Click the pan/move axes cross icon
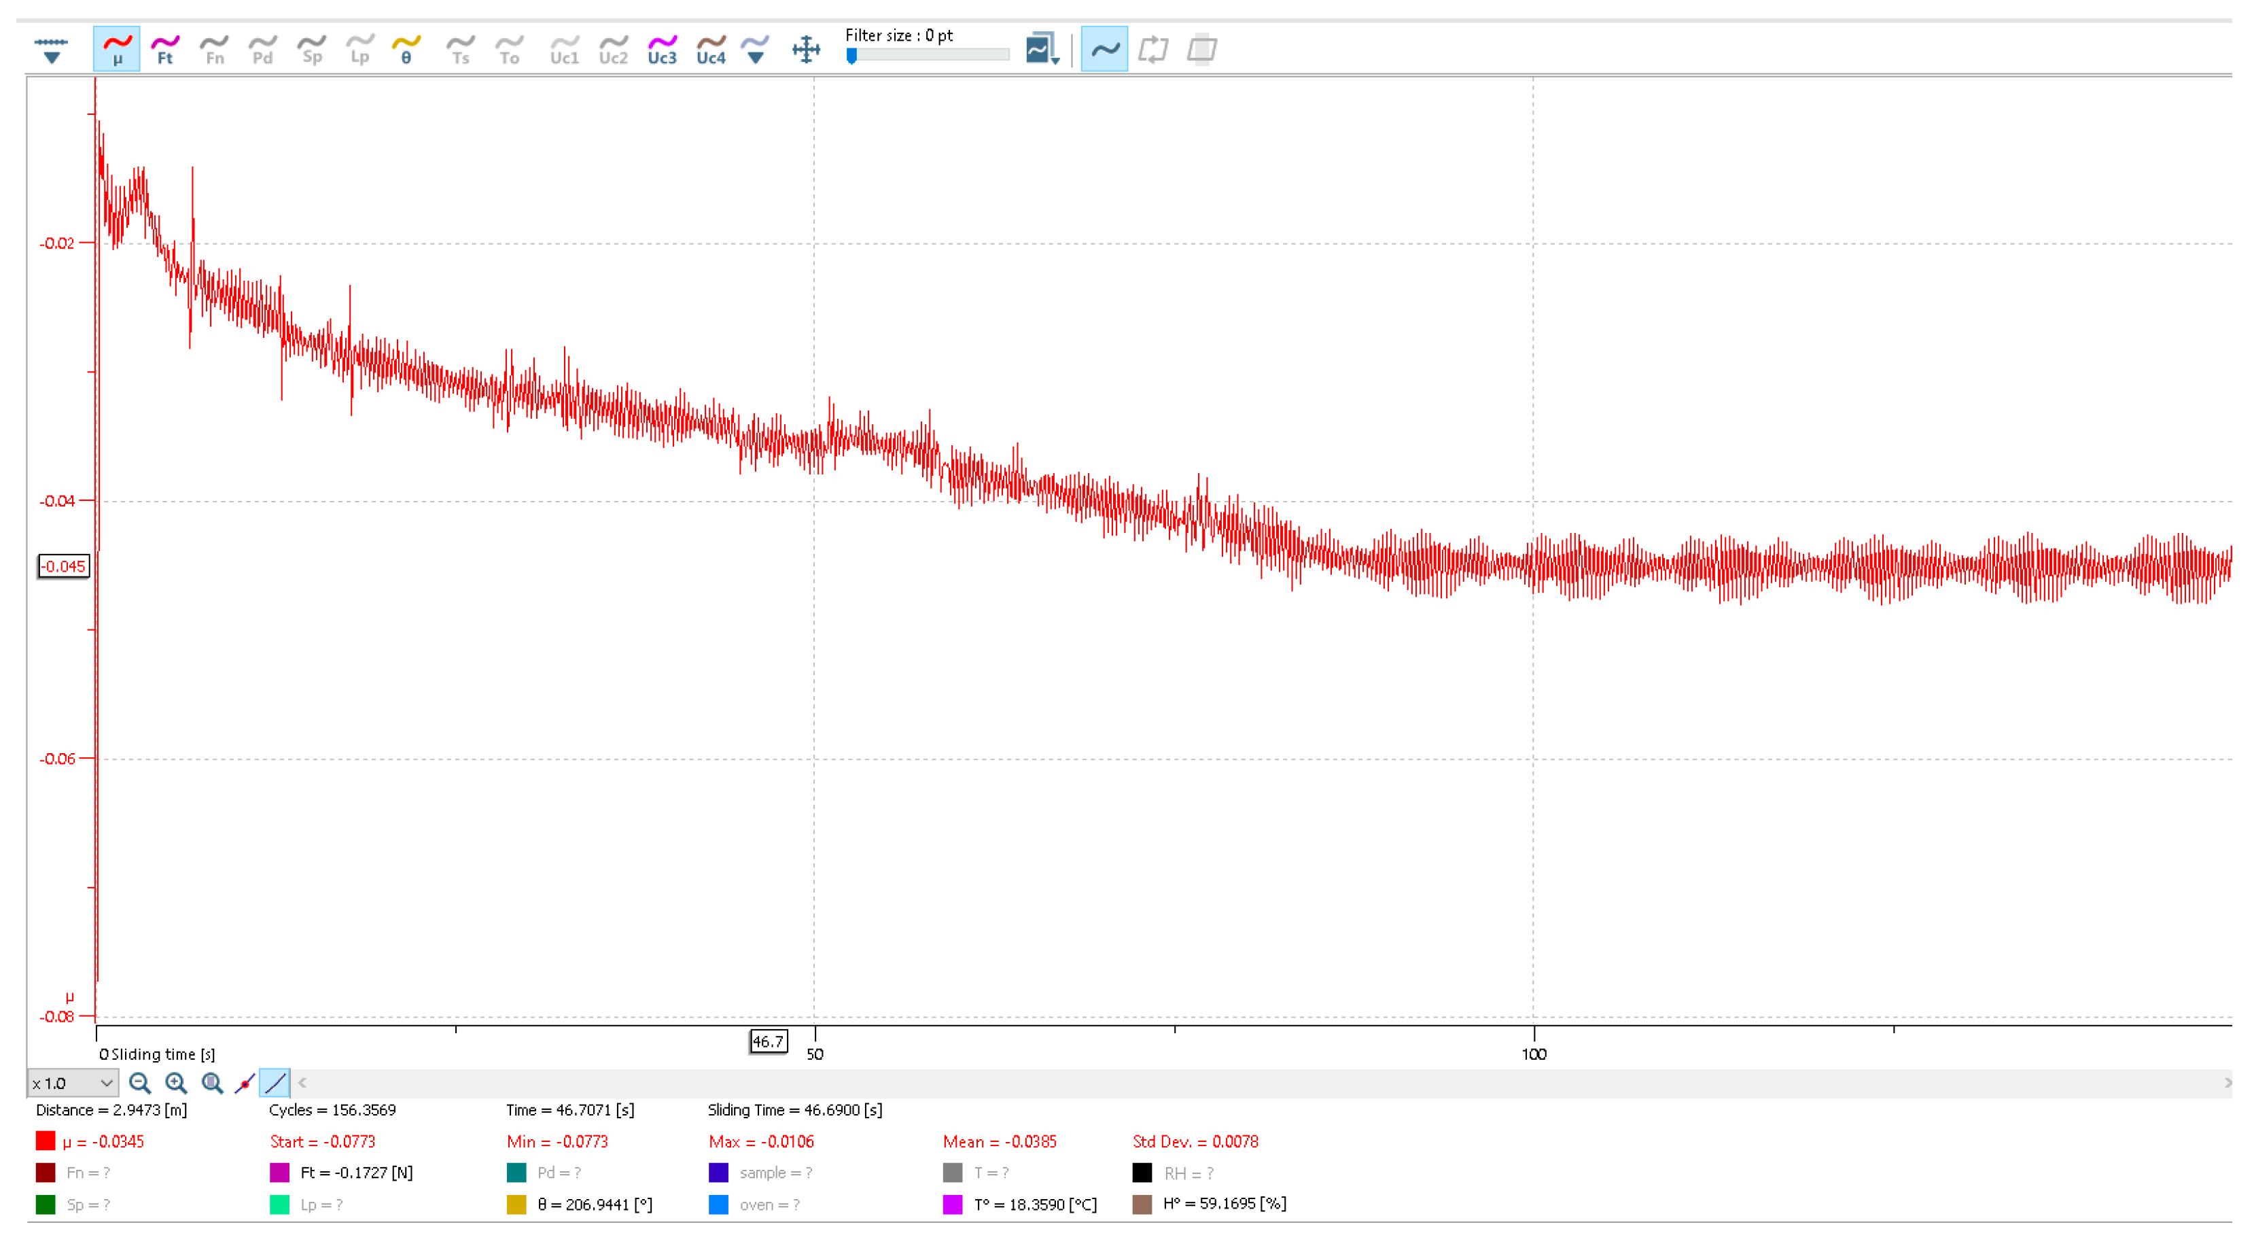The image size is (2254, 1246). pyautogui.click(x=806, y=49)
